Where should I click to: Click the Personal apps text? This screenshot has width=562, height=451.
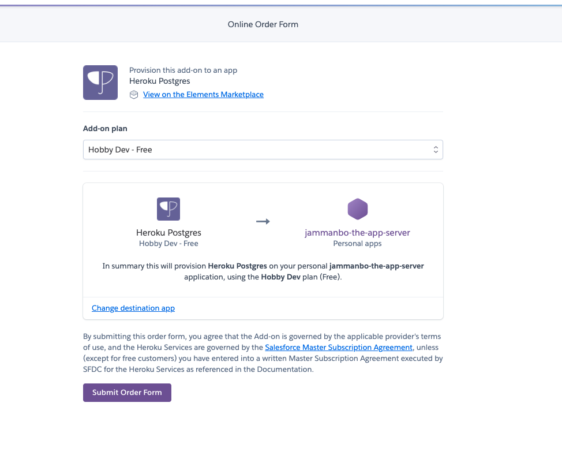(x=357, y=244)
